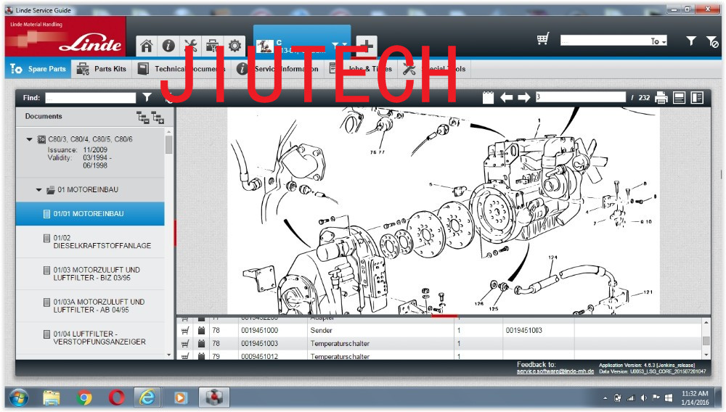Clear the filter in top-right header
Screen dimensions: 726x412
pyautogui.click(x=712, y=42)
